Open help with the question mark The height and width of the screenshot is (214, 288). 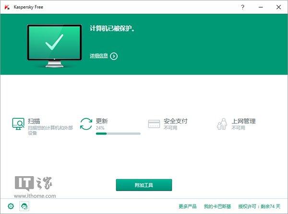coord(242,7)
